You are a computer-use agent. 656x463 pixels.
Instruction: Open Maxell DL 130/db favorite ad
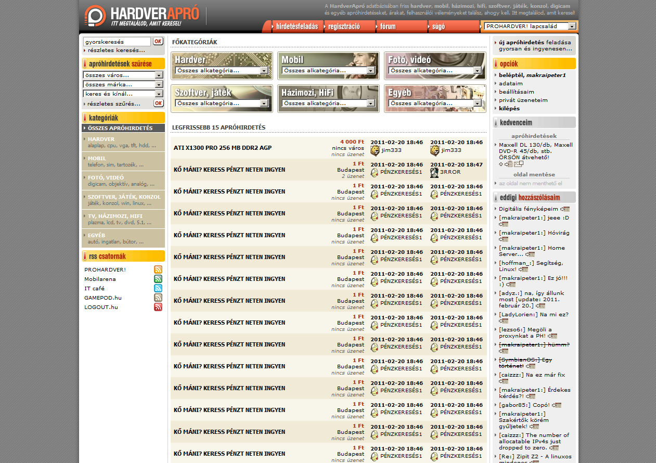pos(536,151)
